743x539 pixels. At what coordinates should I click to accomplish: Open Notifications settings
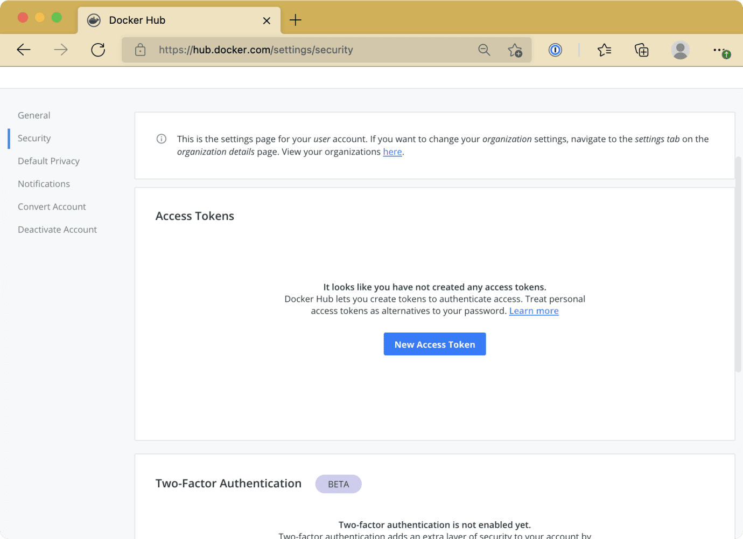tap(44, 184)
